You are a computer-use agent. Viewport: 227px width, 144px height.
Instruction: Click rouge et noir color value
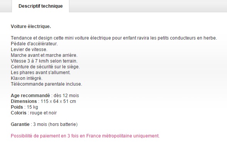point(43,113)
